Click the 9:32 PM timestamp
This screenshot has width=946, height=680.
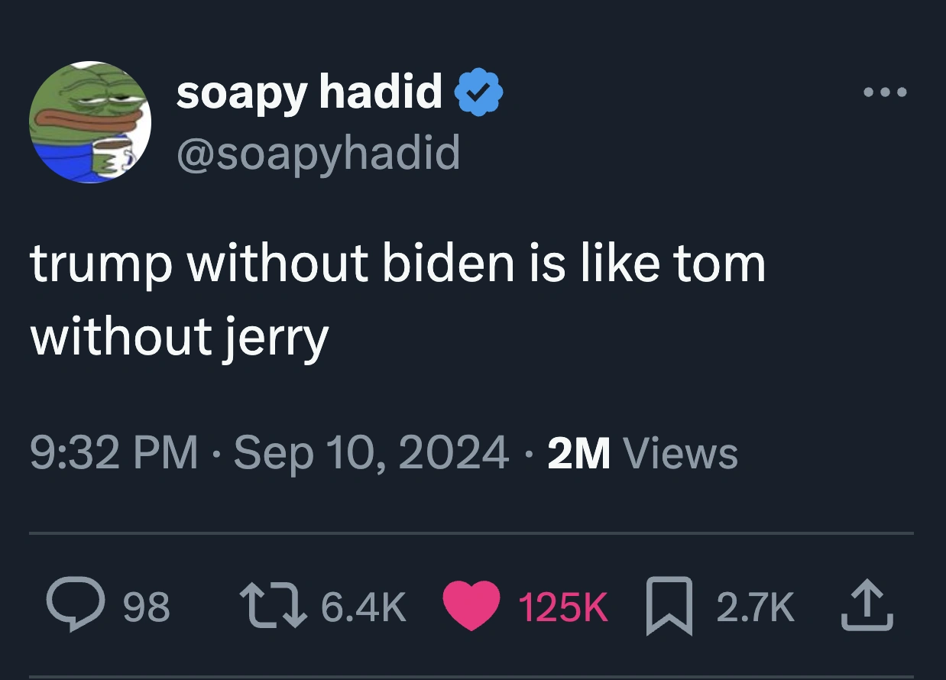[113, 453]
